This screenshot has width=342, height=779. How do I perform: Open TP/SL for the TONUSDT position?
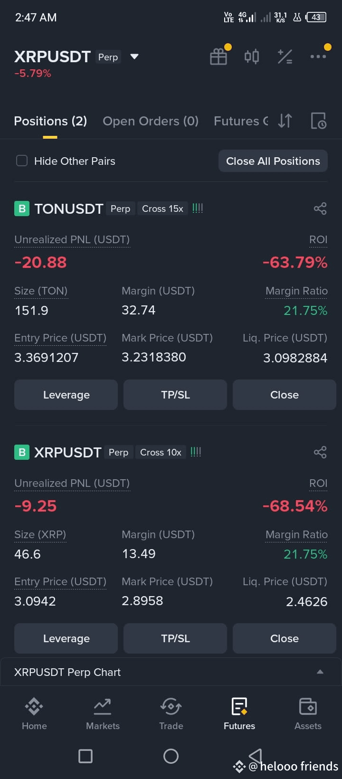pos(175,395)
